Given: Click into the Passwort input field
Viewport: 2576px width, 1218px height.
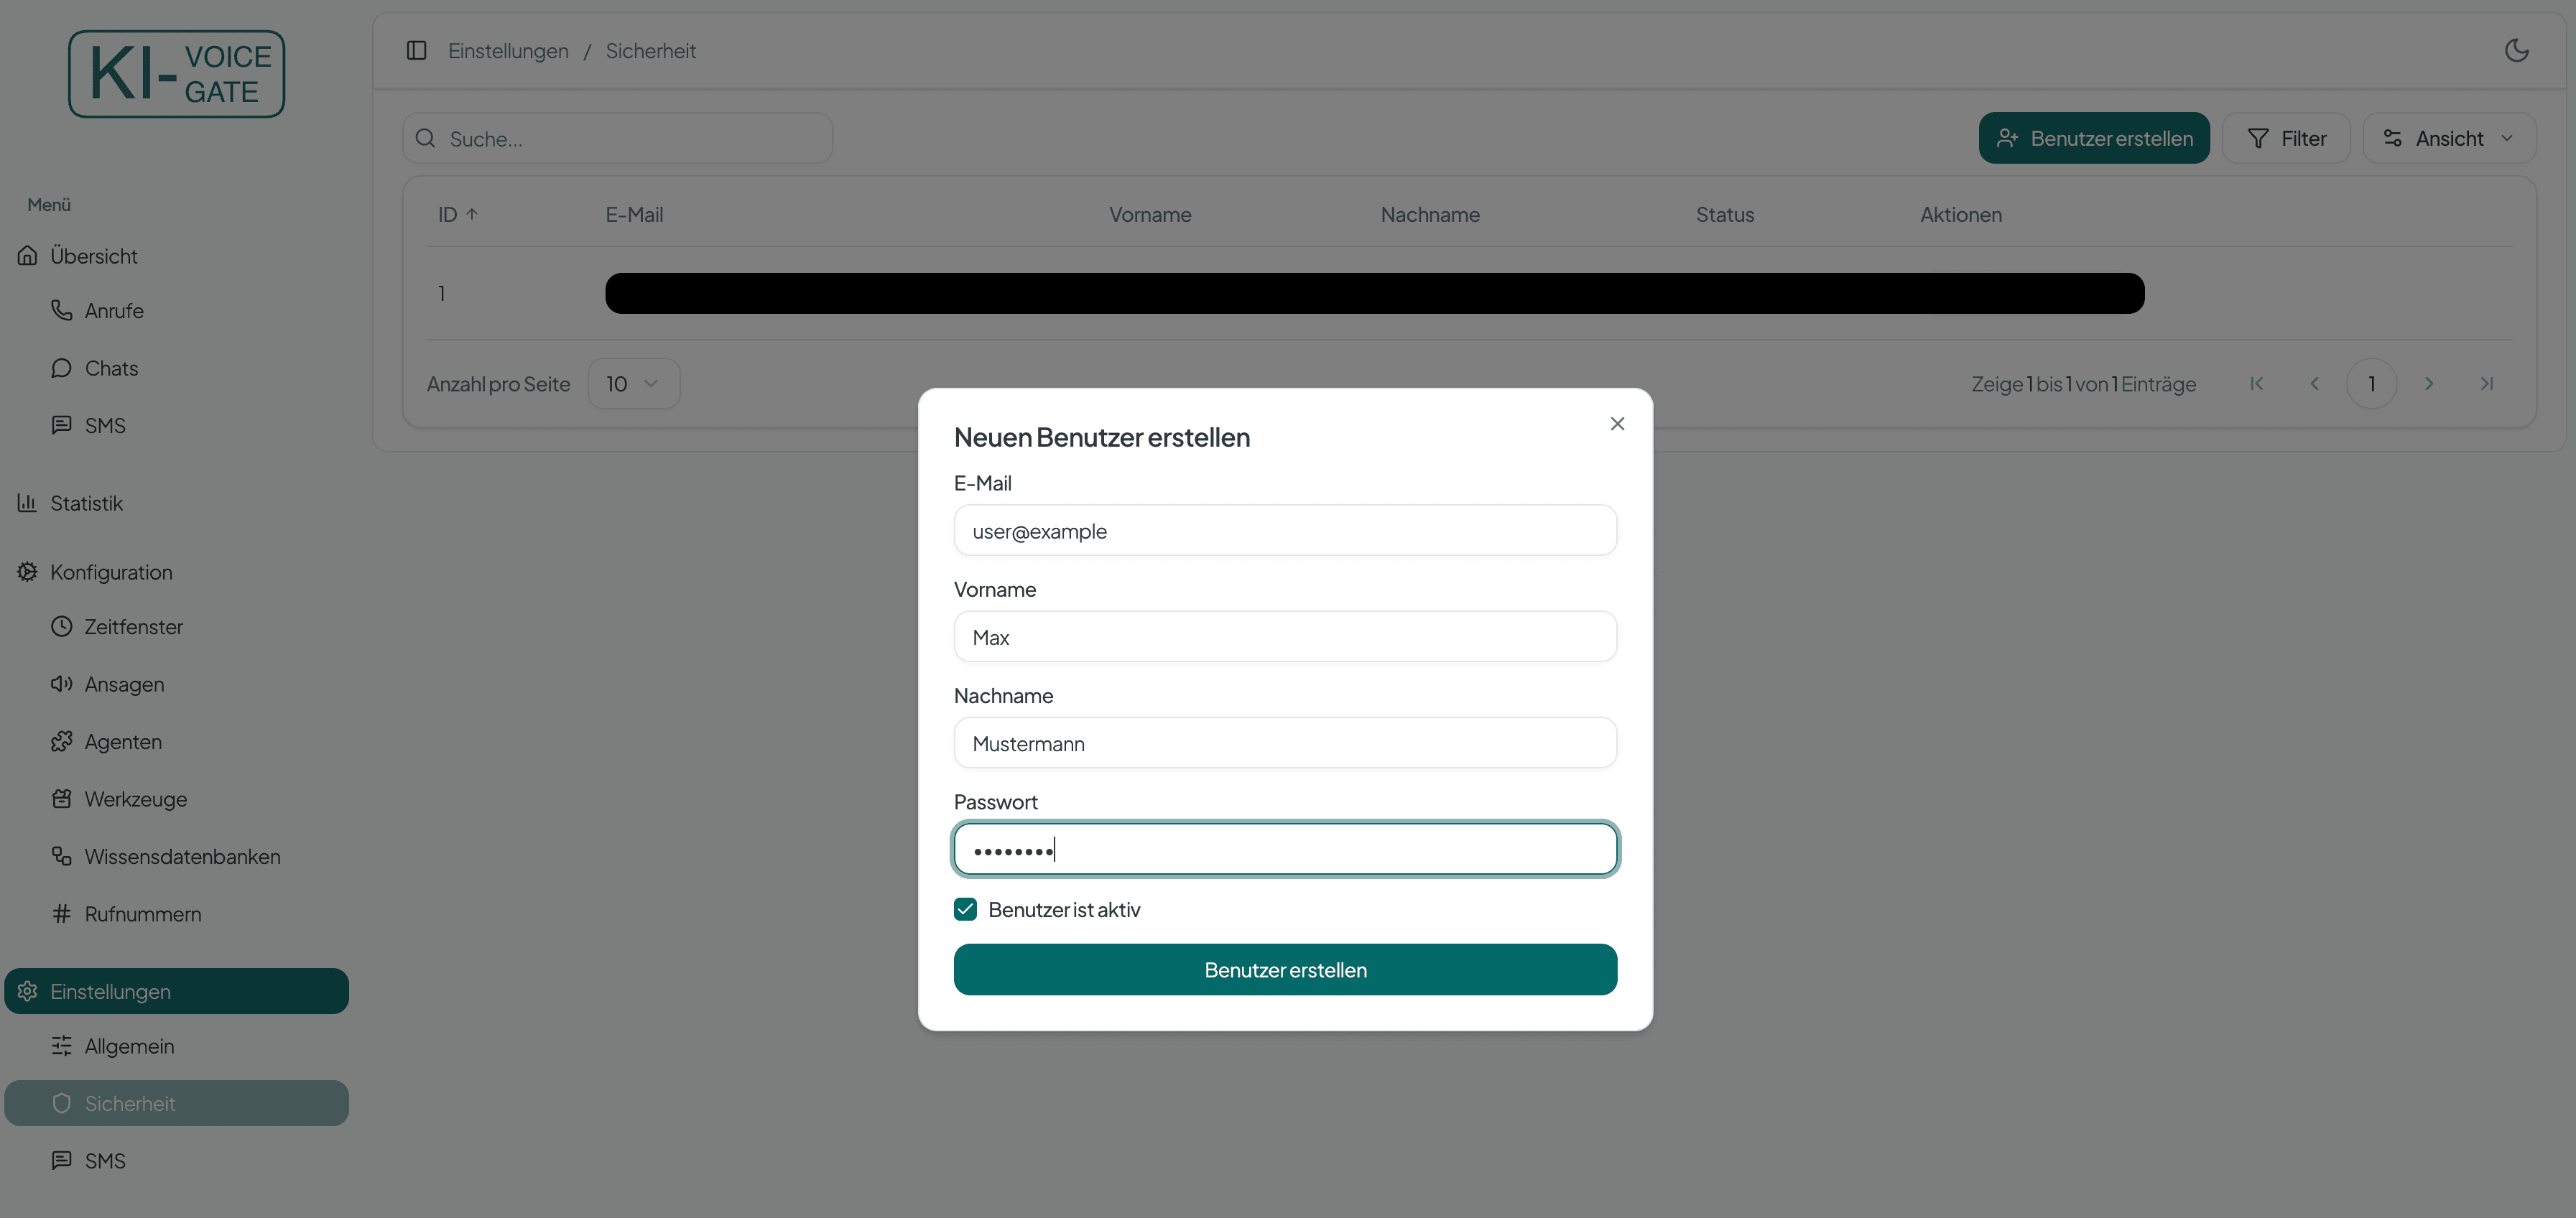Looking at the screenshot, I should click(x=1285, y=850).
